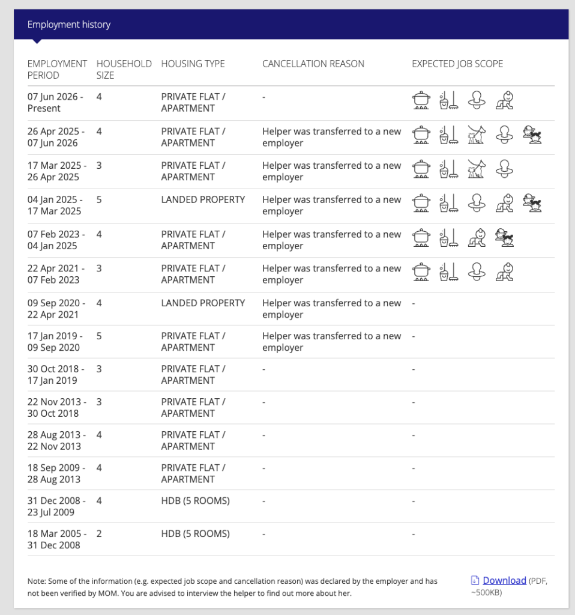Click Landed Property cell in 09 Sep 2020 row
The height and width of the screenshot is (615, 575).
203,303
